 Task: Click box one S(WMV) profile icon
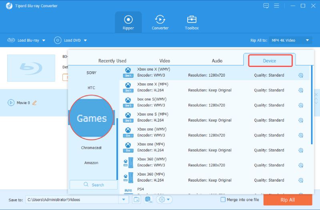[x=128, y=103]
